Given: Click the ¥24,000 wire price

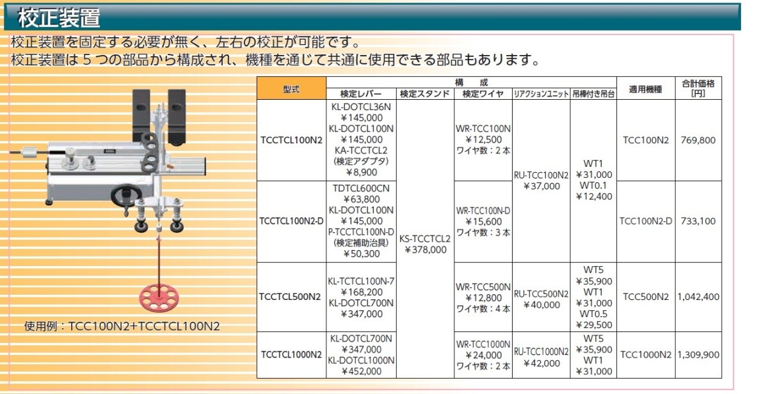Looking at the screenshot, I should [483, 355].
